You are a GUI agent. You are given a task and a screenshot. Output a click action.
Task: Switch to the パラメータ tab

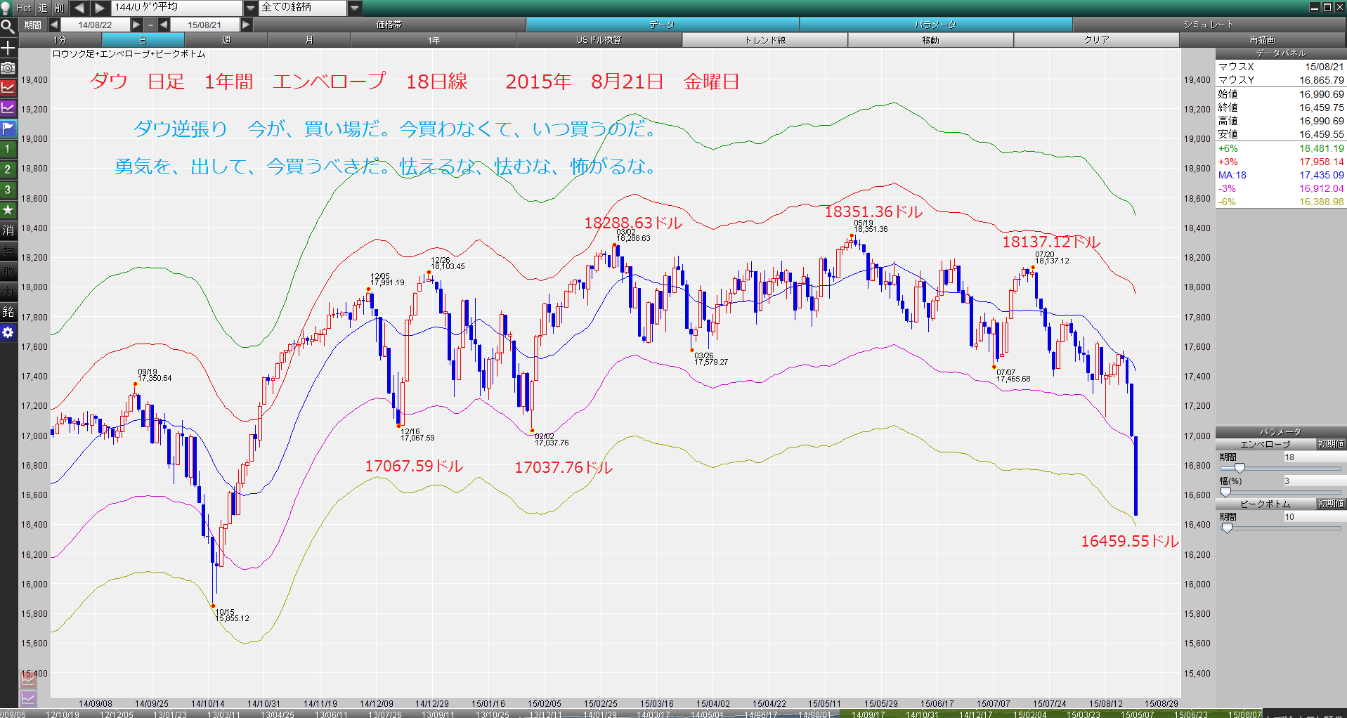[935, 25]
